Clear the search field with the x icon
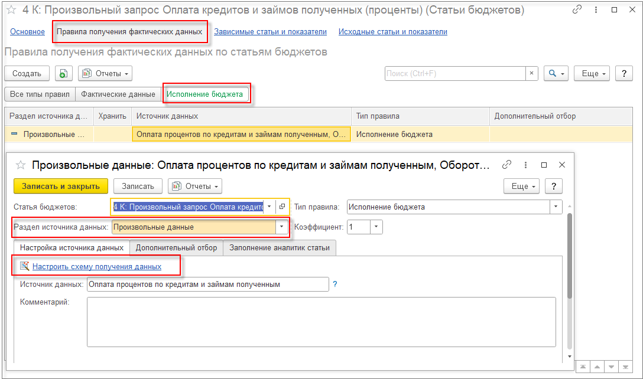643x379 pixels. click(531, 73)
